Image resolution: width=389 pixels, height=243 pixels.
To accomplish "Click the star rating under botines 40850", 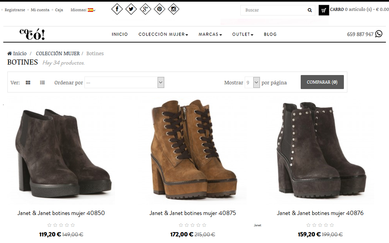I will pyautogui.click(x=61, y=225).
